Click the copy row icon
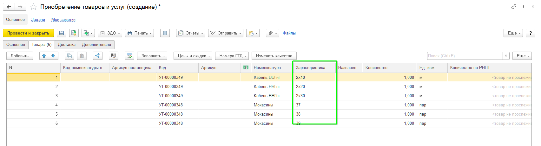Screen dimensions: 541x146 [x=69, y=56]
